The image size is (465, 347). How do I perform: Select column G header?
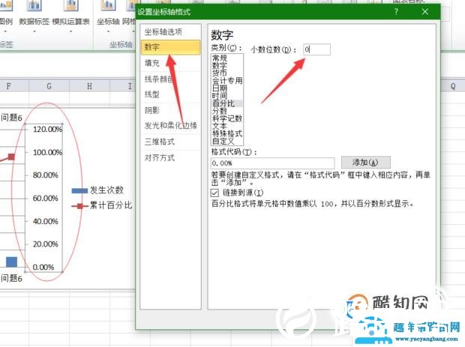point(49,86)
